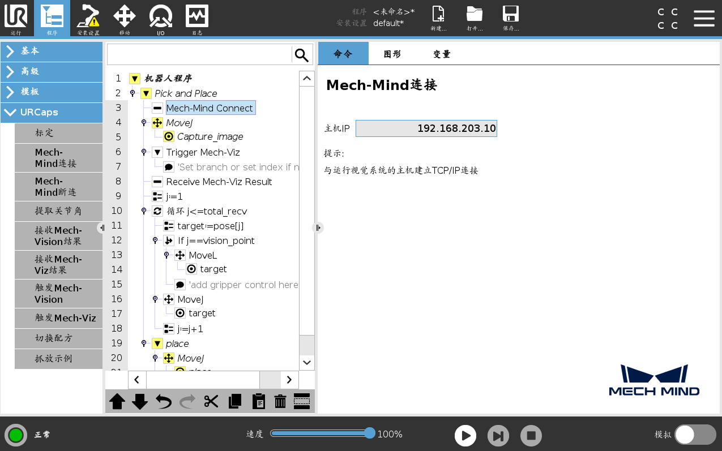Open the Log (日志) header icon
Image resolution: width=722 pixels, height=451 pixels.
197,18
